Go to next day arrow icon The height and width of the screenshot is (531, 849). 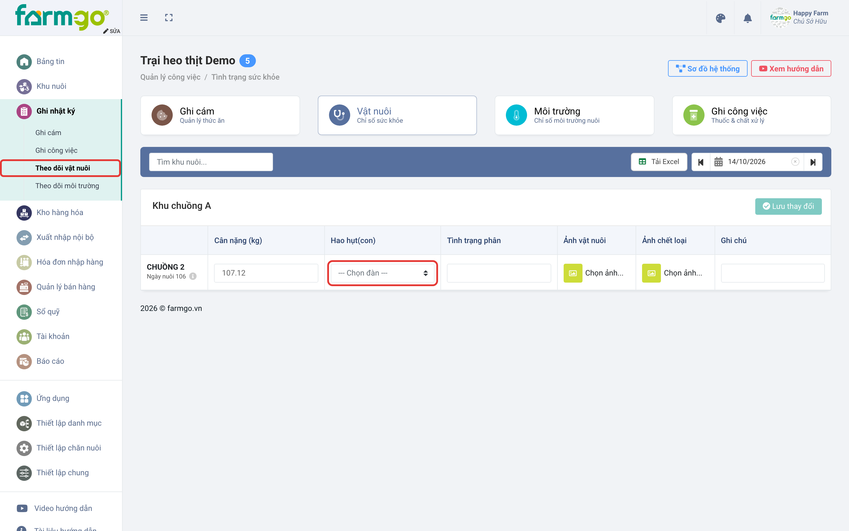pos(813,162)
